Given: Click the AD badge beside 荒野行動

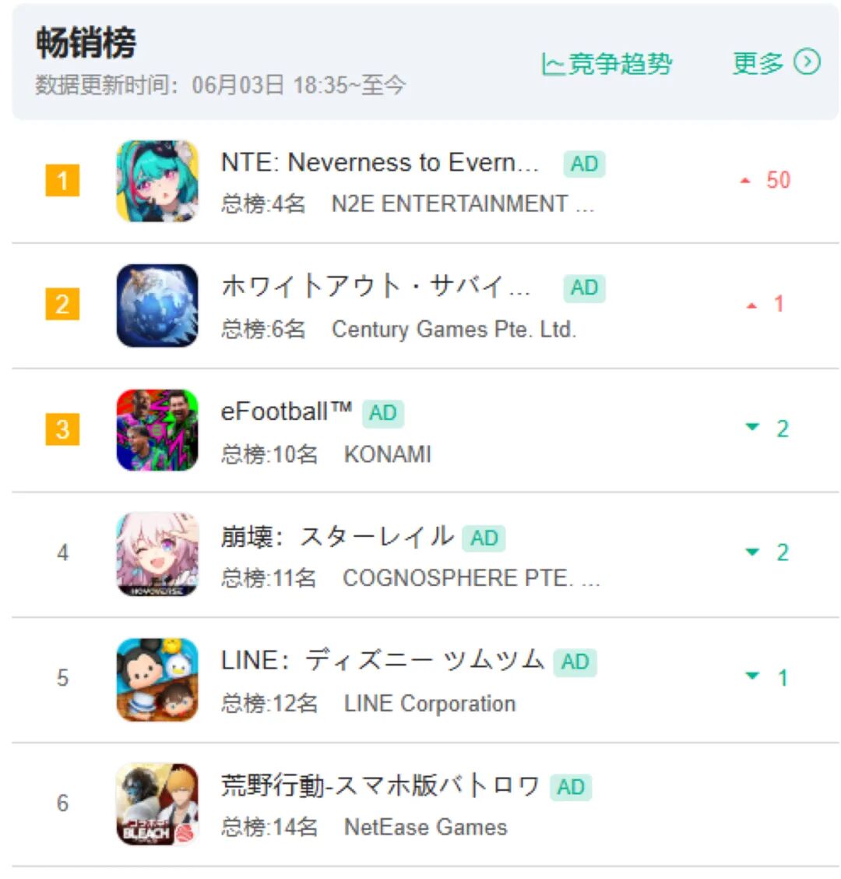Looking at the screenshot, I should click(570, 788).
